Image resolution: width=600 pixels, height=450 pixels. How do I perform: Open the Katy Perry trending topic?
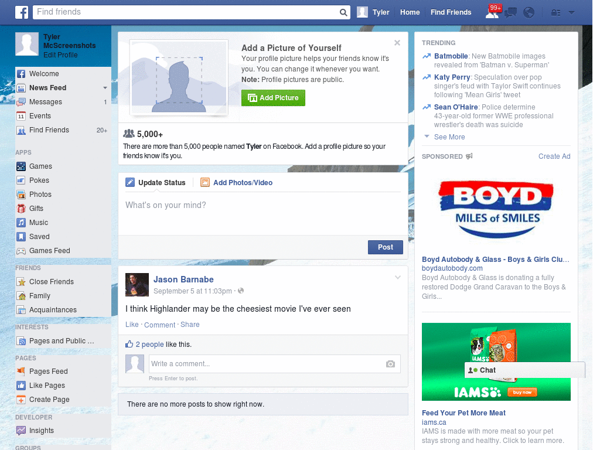[452, 77]
